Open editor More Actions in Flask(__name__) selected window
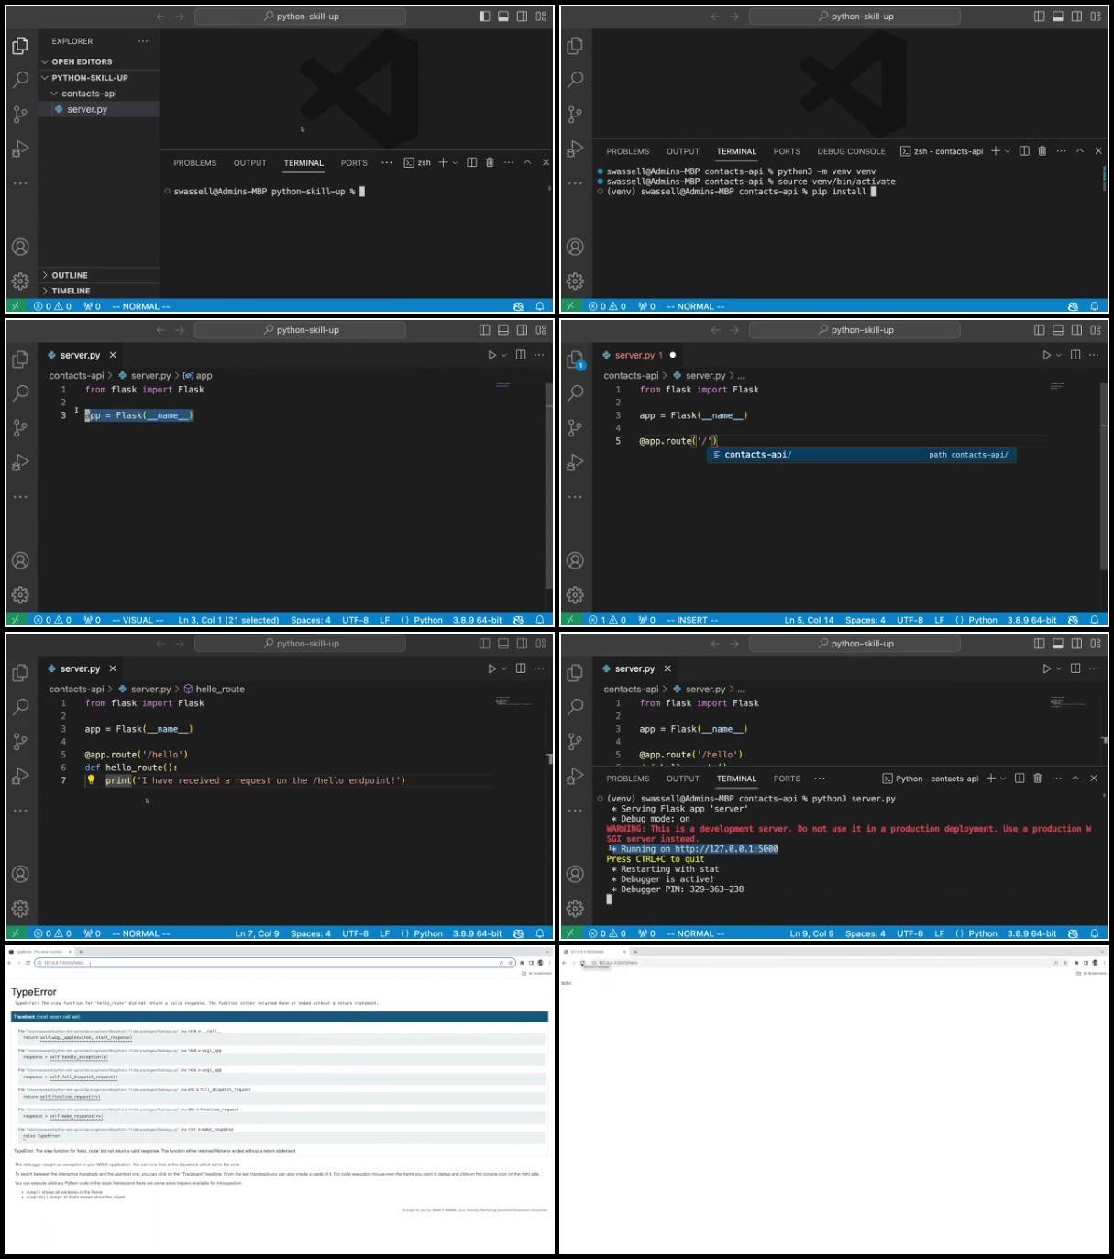Viewport: 1114px width, 1259px height. 539,355
